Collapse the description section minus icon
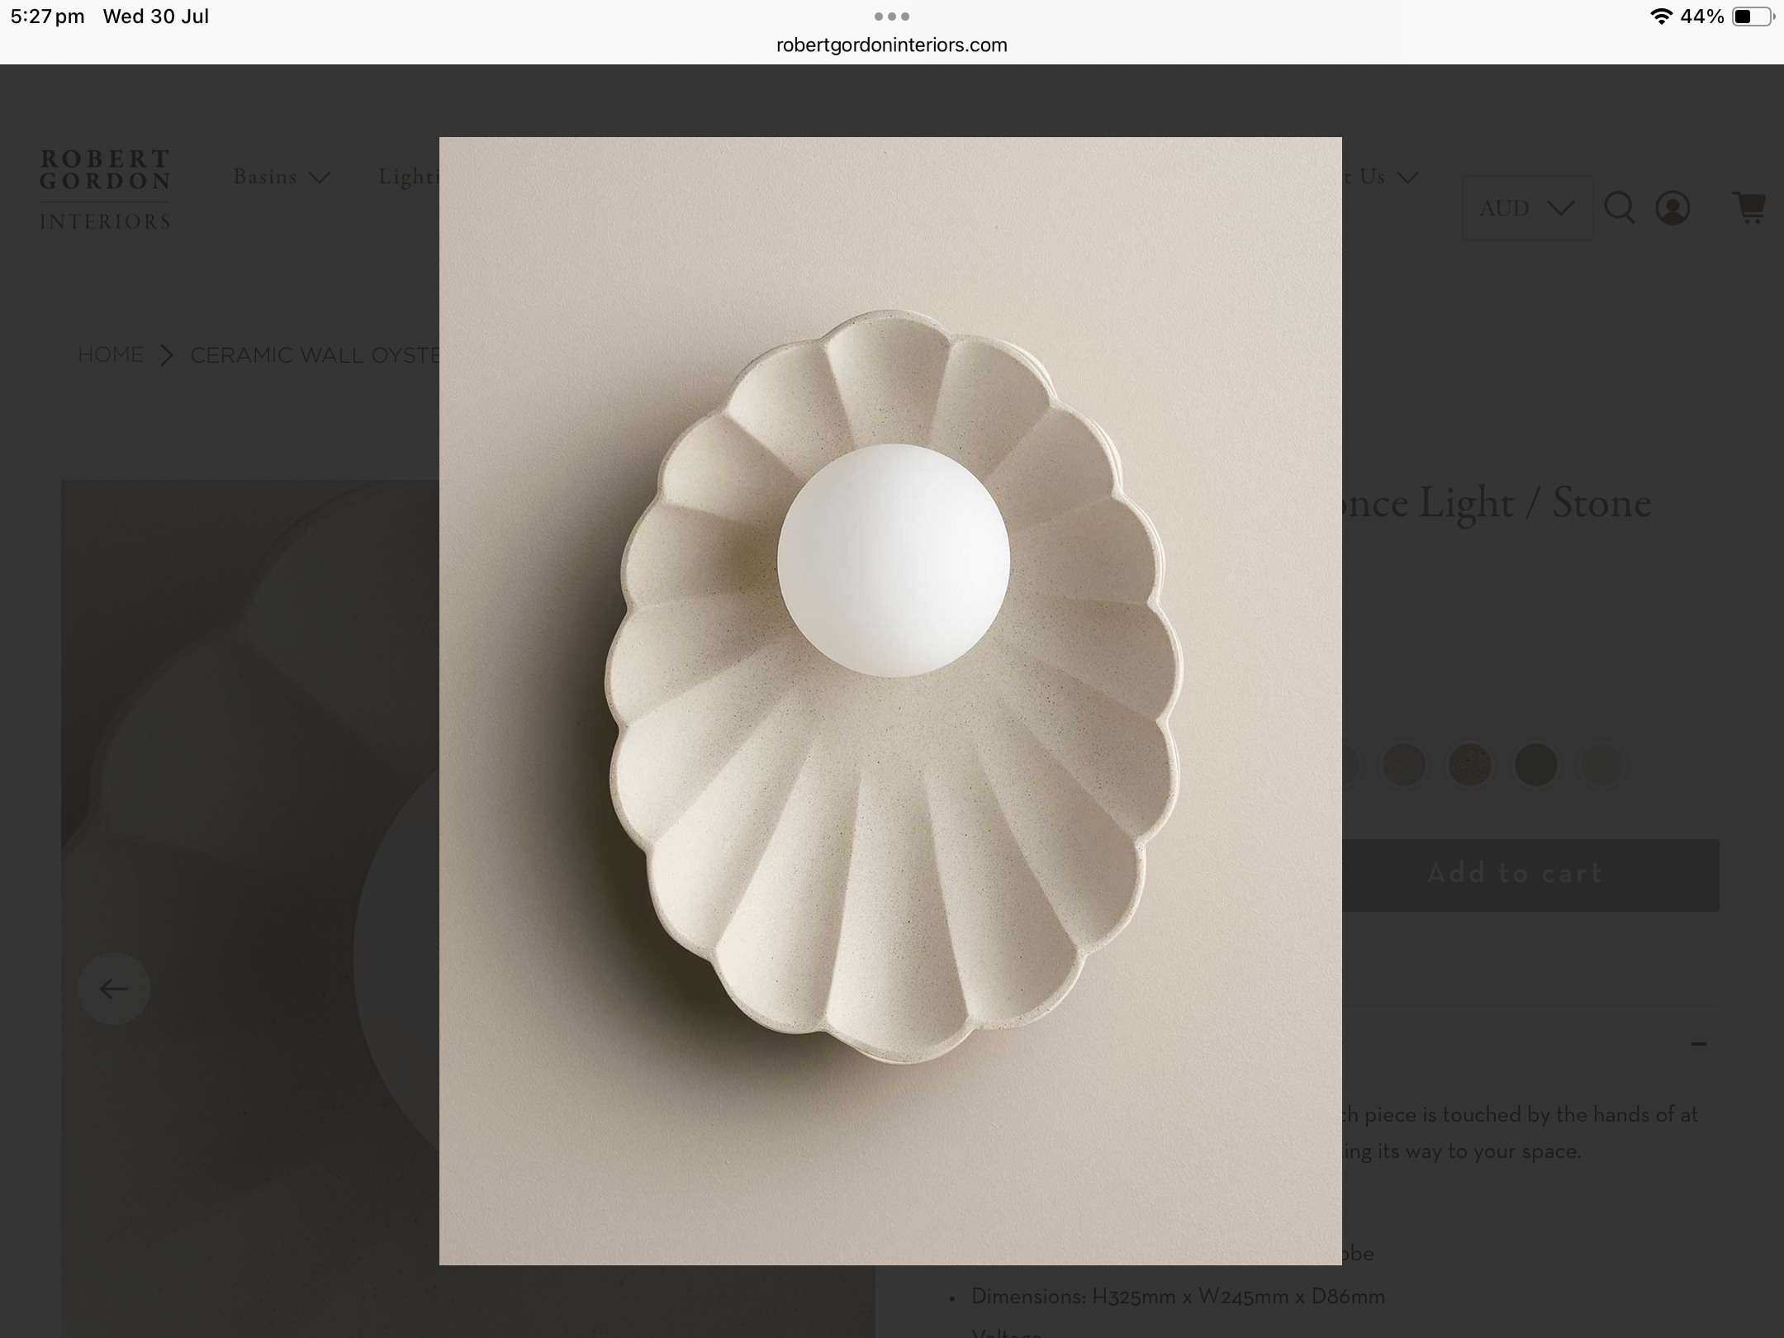 coord(1698,1044)
